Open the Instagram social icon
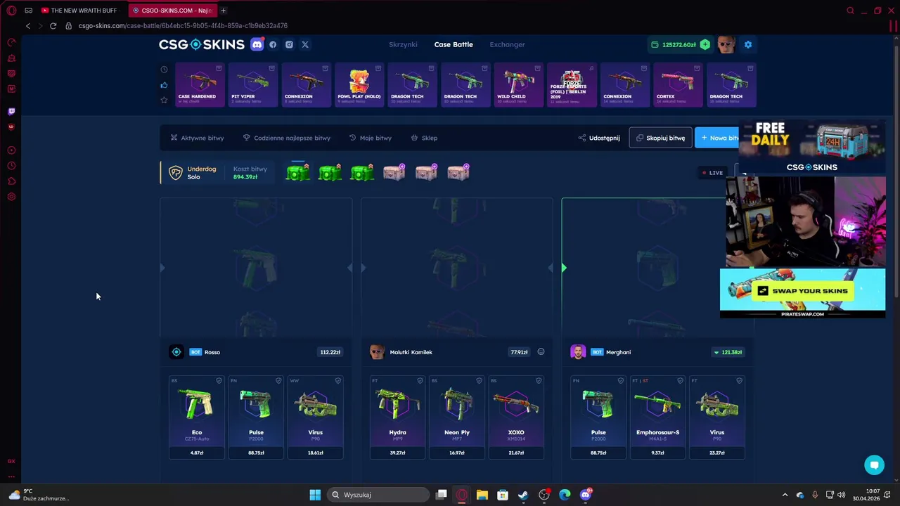The height and width of the screenshot is (506, 900). point(289,44)
